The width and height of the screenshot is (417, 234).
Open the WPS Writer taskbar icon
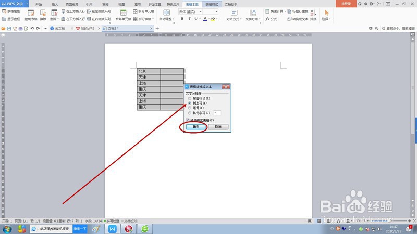point(112,229)
